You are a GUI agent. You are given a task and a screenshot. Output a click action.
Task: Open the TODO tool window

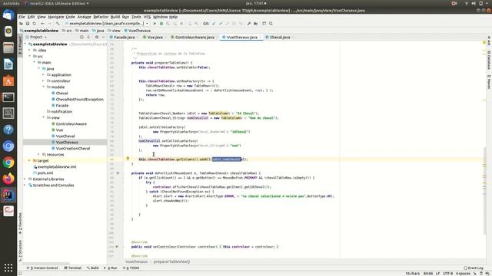click(x=131, y=268)
